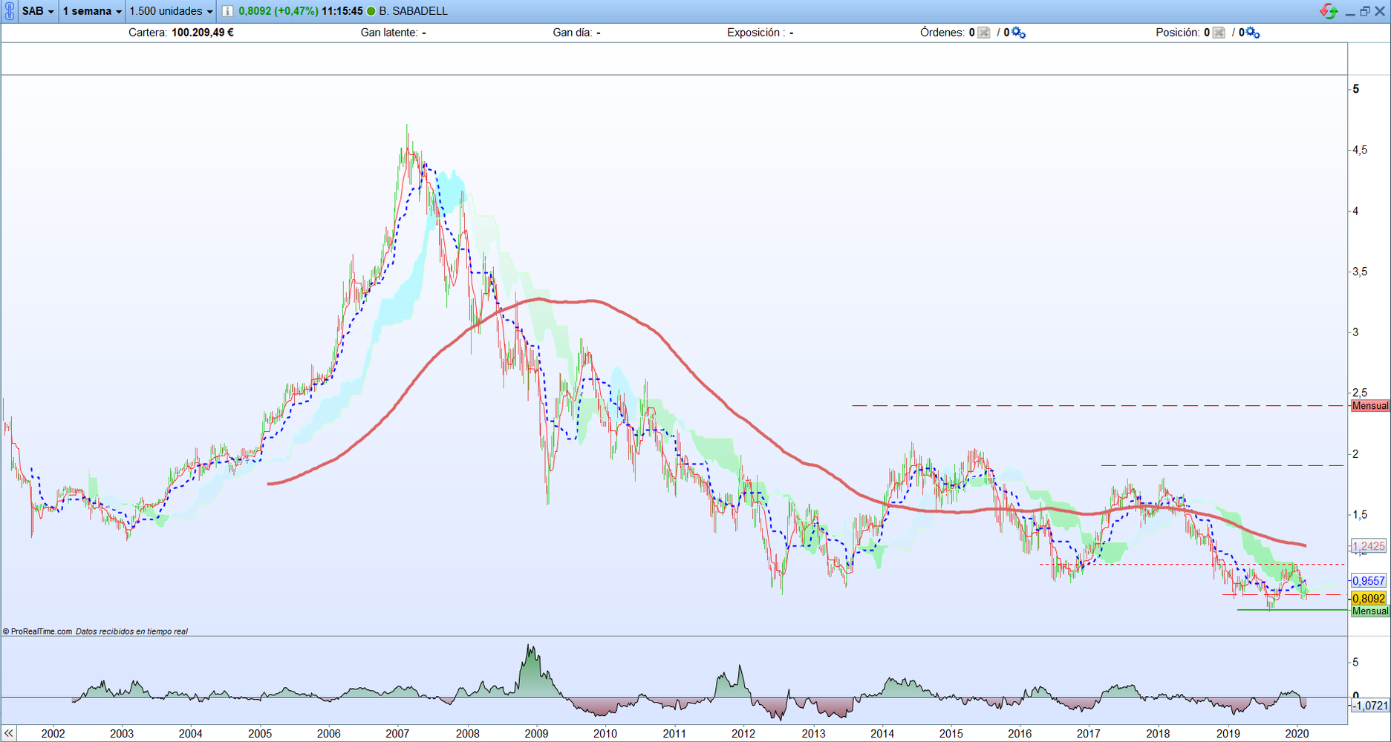Expand the SAB ticker dropdown

coord(38,11)
